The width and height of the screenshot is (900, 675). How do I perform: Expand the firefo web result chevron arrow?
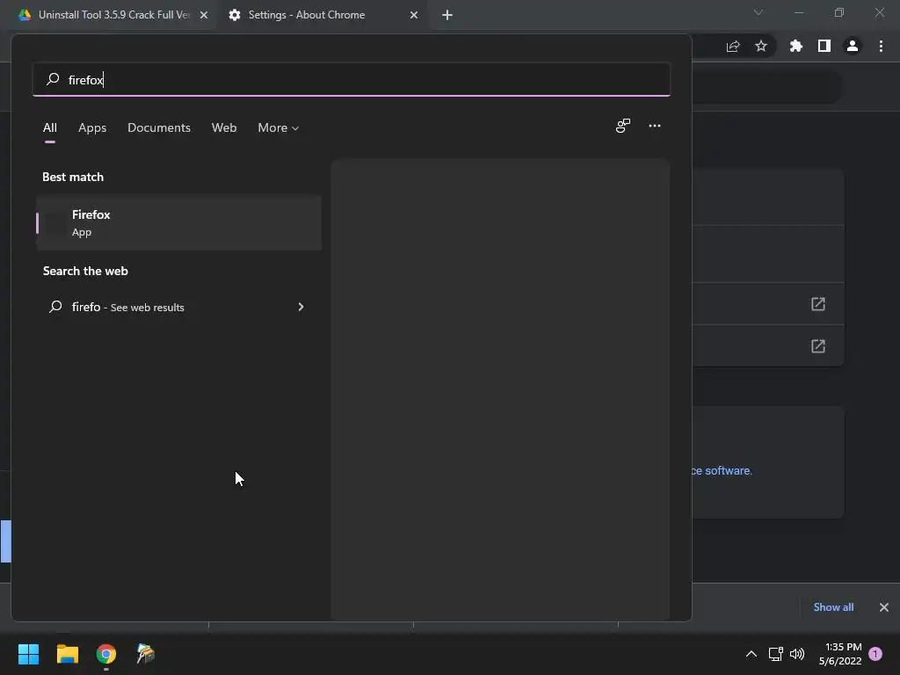click(301, 307)
